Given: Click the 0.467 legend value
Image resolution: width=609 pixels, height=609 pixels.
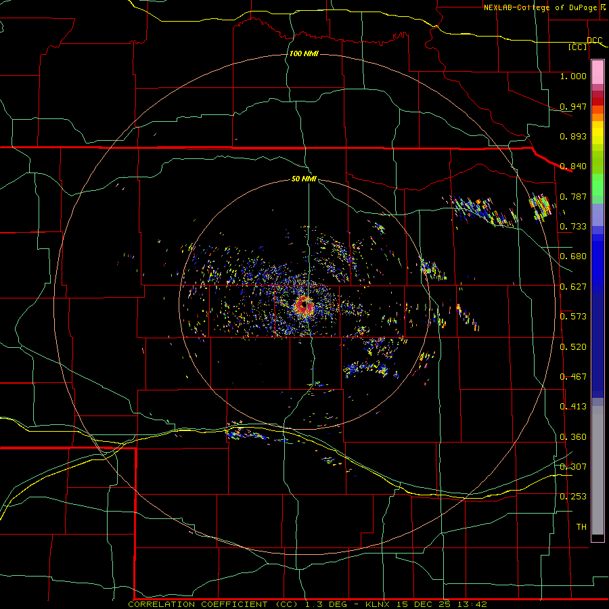Looking at the screenshot, I should coord(573,377).
